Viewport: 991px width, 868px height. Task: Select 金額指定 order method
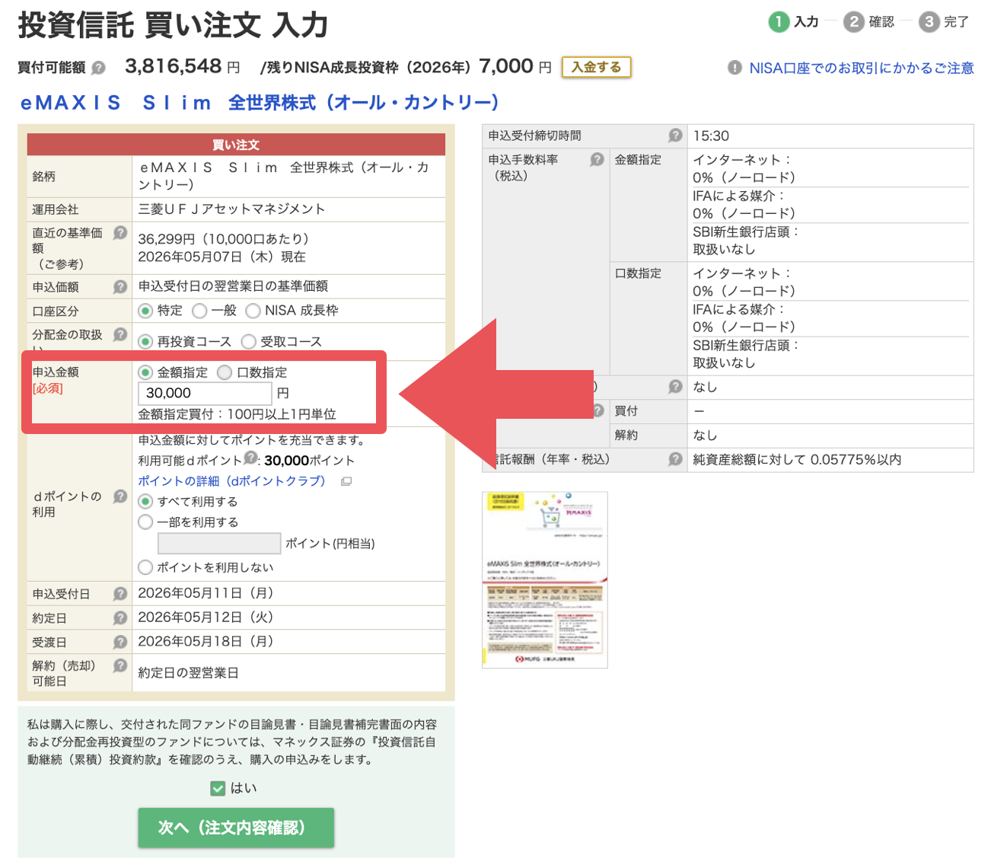pos(145,372)
